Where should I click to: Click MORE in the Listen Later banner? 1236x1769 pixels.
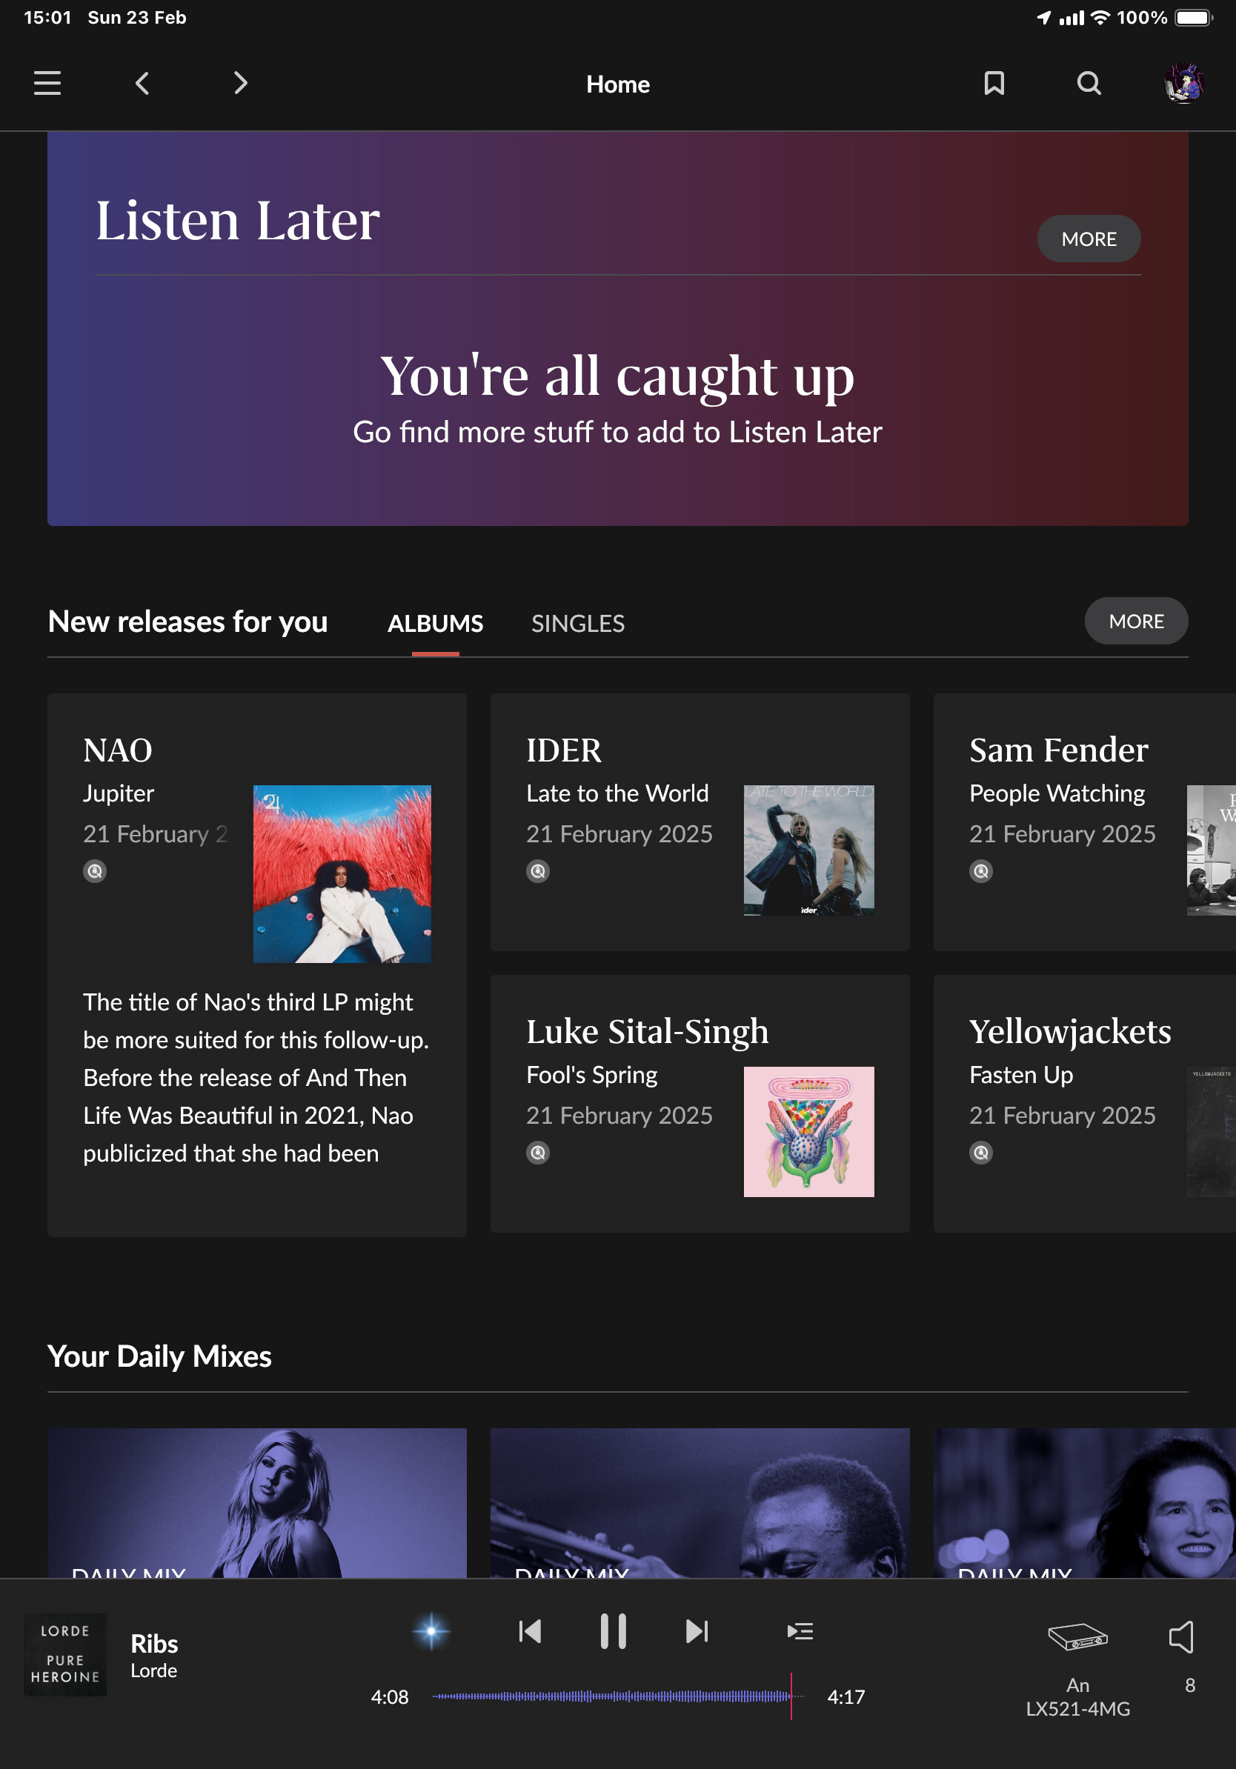point(1088,239)
